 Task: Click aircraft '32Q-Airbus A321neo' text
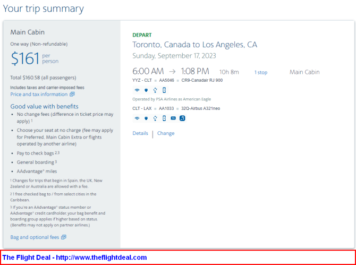[x=200, y=108]
